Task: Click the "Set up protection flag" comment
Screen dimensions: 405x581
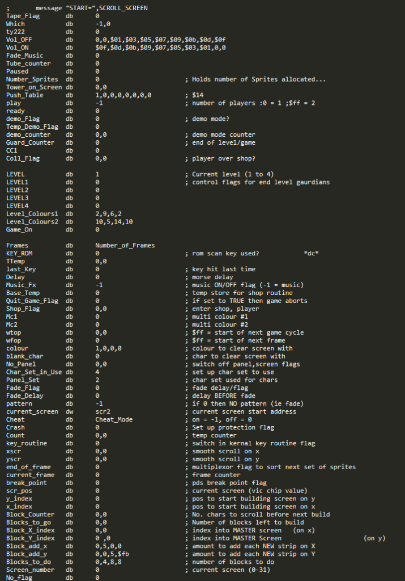Action: tap(231, 427)
